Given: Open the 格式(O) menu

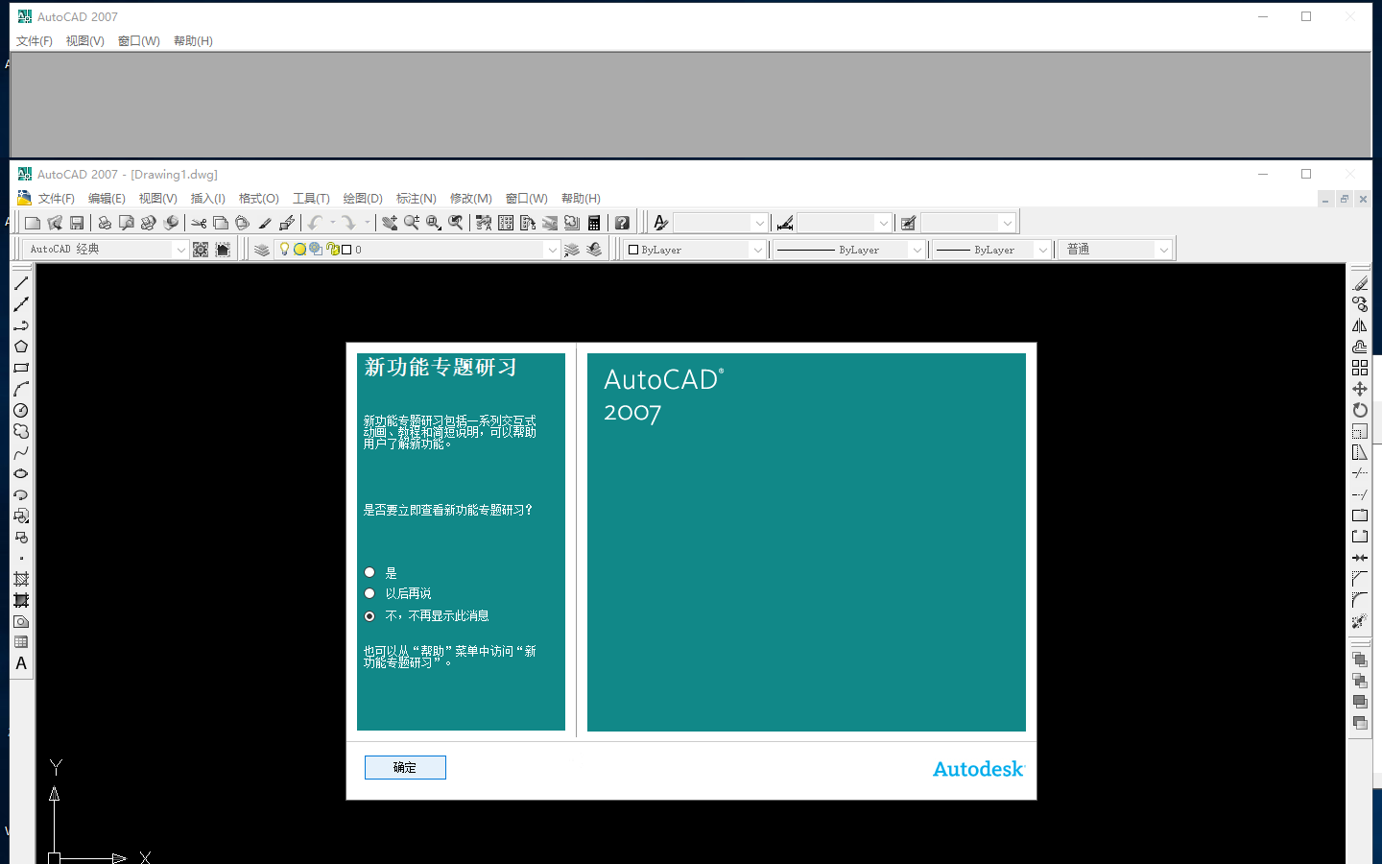Looking at the screenshot, I should coord(258,199).
